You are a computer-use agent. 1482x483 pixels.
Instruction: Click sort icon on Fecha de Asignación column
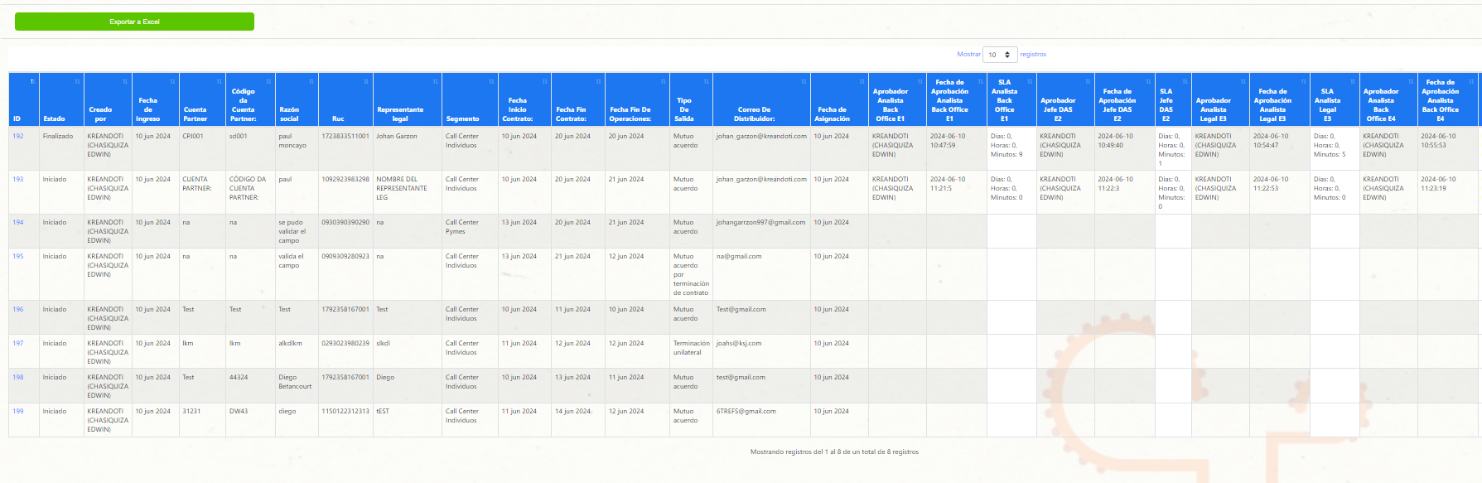pyautogui.click(x=862, y=81)
